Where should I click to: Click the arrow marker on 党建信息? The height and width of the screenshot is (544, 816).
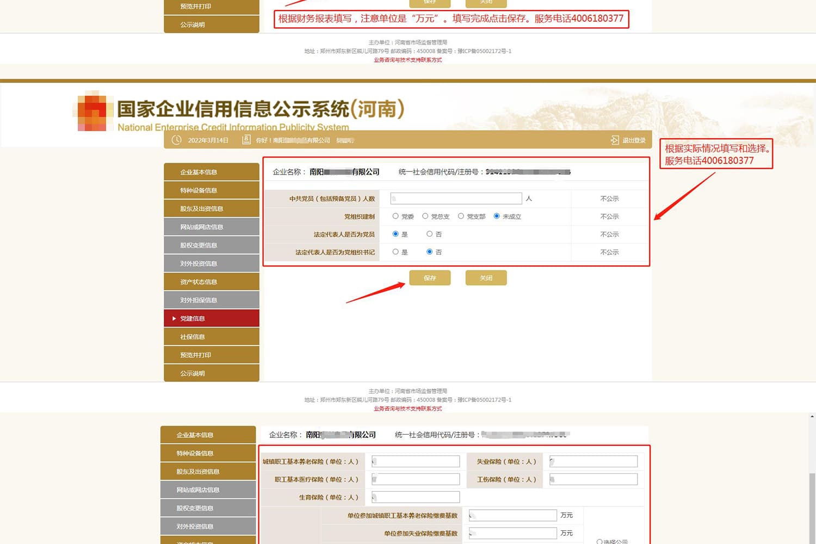tap(174, 319)
